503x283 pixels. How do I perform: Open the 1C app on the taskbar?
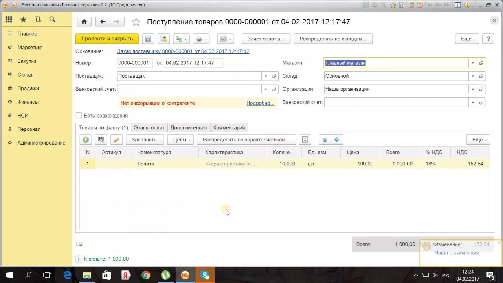(x=185, y=275)
